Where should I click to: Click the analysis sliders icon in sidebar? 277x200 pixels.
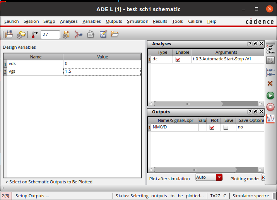[x=270, y=60]
